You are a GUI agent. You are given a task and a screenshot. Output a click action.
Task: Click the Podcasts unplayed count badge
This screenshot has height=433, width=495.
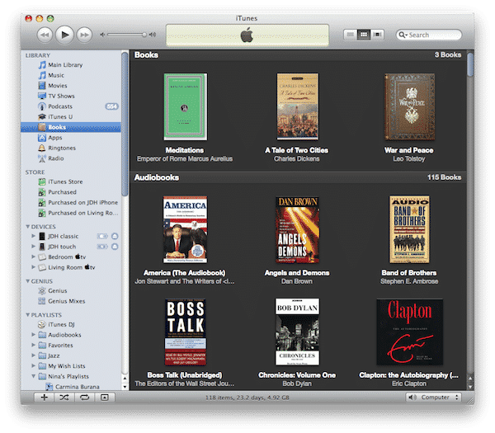click(x=111, y=106)
